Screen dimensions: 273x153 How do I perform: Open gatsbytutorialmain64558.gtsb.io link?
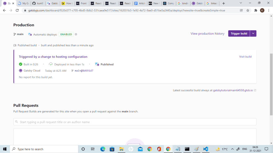point(233,90)
